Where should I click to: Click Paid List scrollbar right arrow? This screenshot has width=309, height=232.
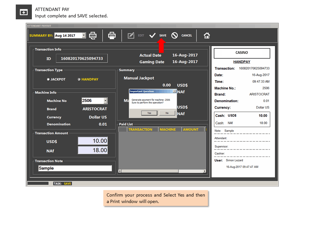205,171
